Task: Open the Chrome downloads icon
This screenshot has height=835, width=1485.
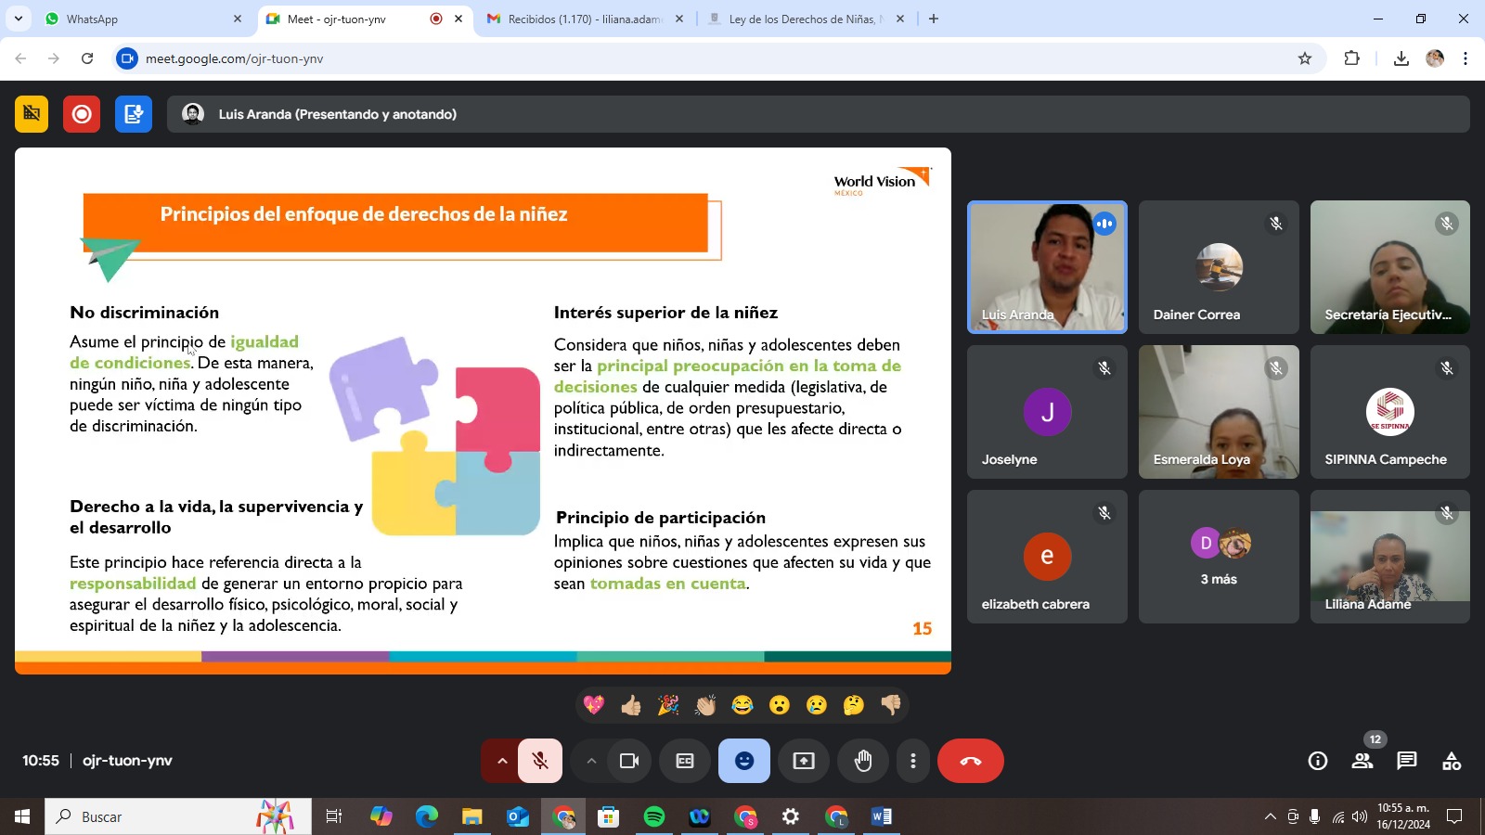Action: point(1401,58)
